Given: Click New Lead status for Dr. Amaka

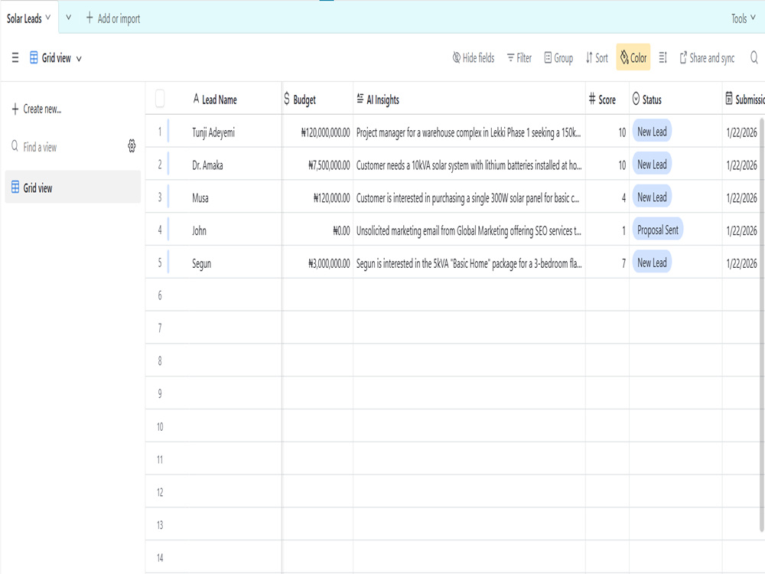Looking at the screenshot, I should pos(652,164).
